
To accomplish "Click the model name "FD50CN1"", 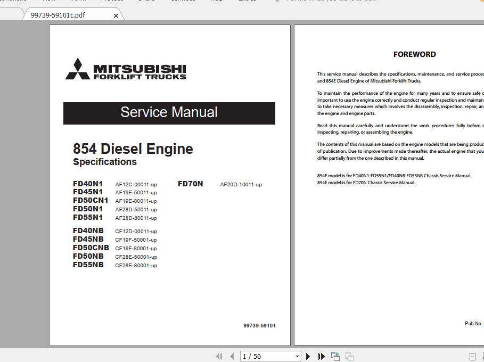I will [x=91, y=200].
